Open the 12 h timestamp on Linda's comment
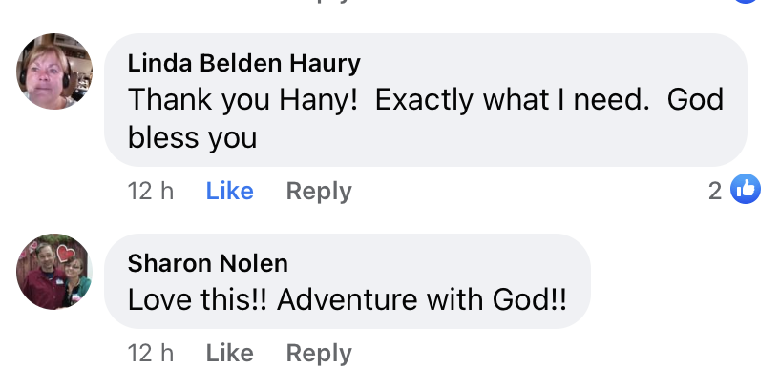Image resolution: width=780 pixels, height=368 pixels. tap(151, 192)
